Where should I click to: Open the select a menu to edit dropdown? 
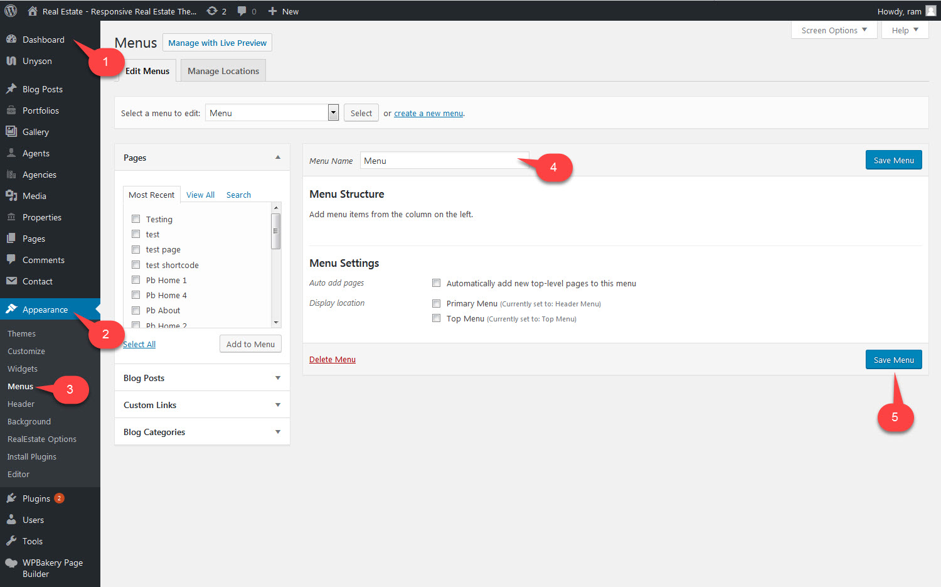coord(272,112)
